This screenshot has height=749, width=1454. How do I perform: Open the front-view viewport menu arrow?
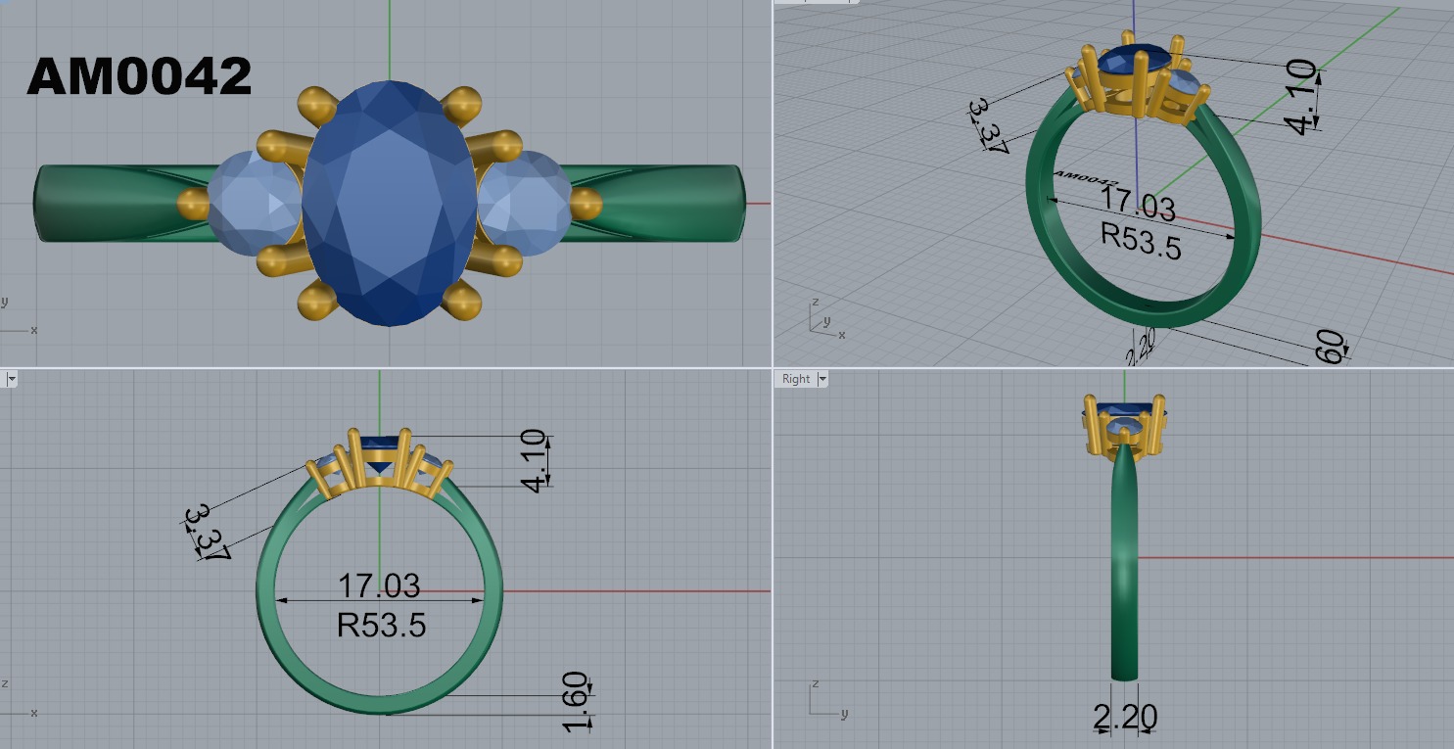pyautogui.click(x=12, y=379)
